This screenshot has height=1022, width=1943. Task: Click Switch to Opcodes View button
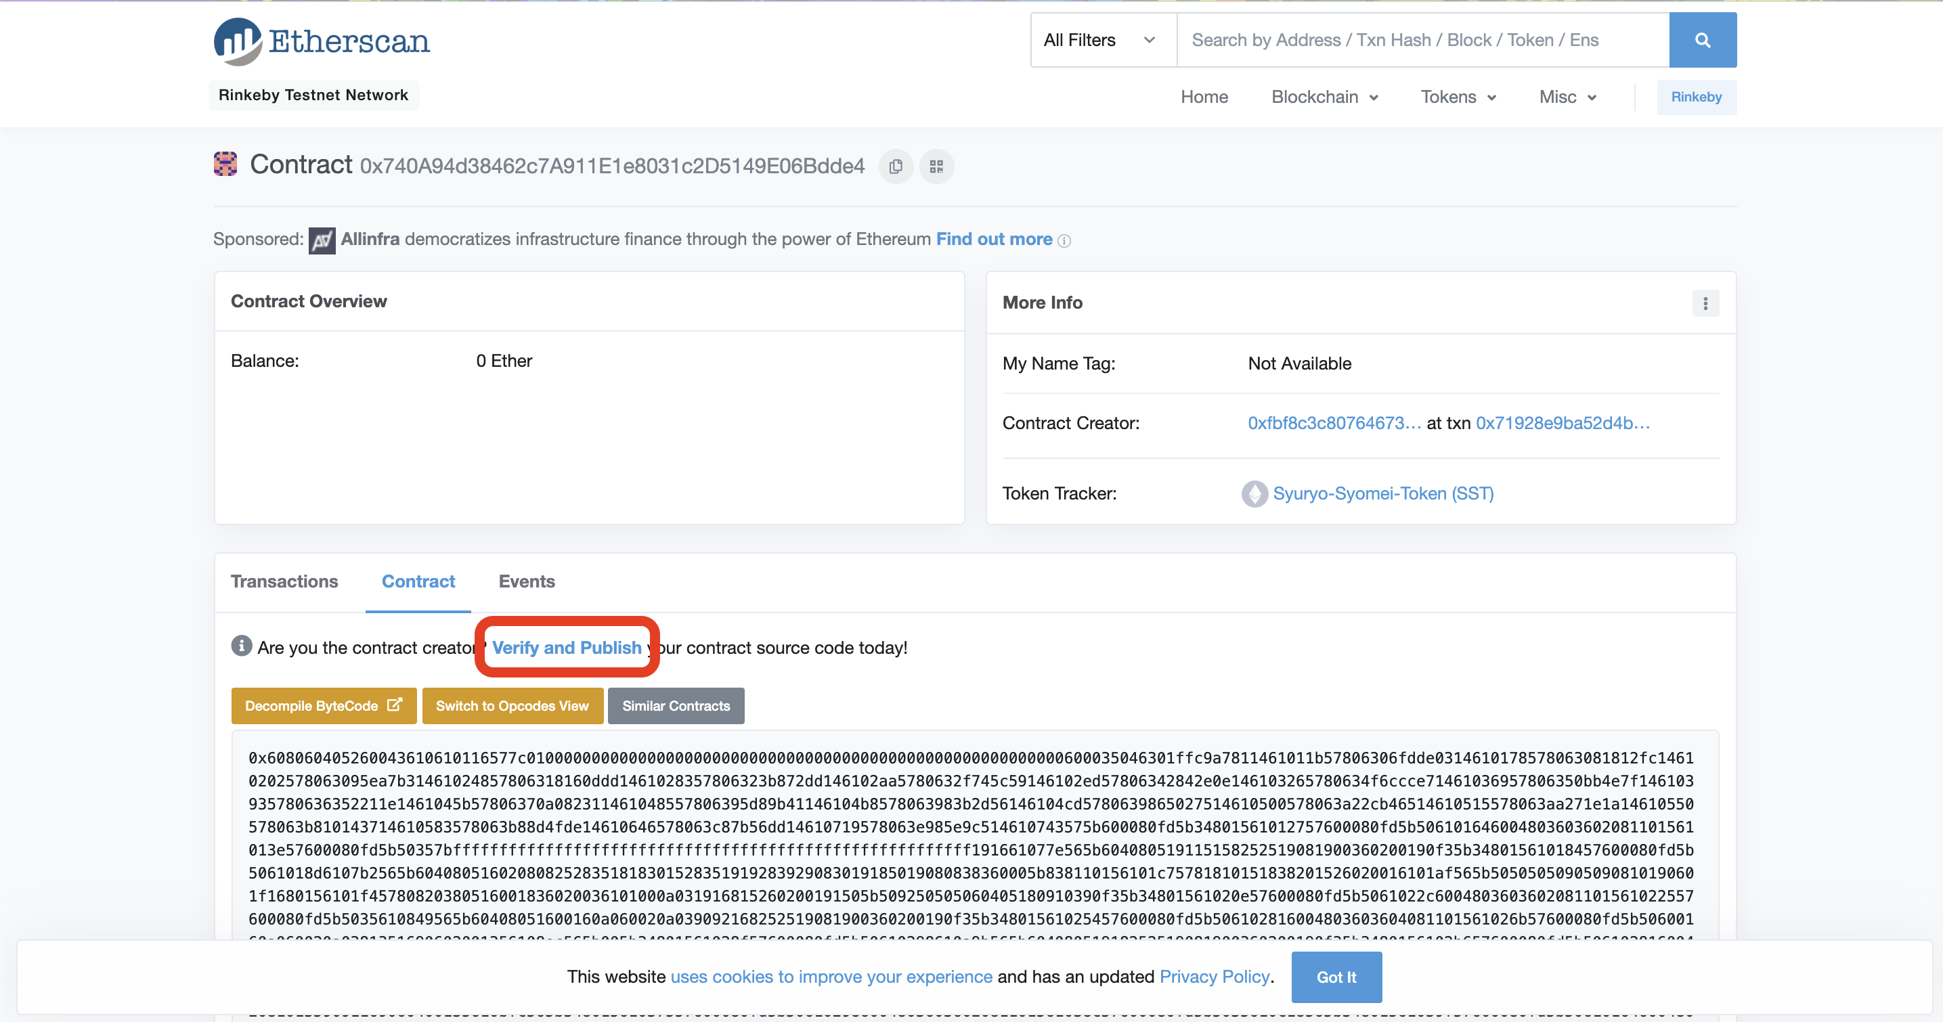[x=512, y=706]
